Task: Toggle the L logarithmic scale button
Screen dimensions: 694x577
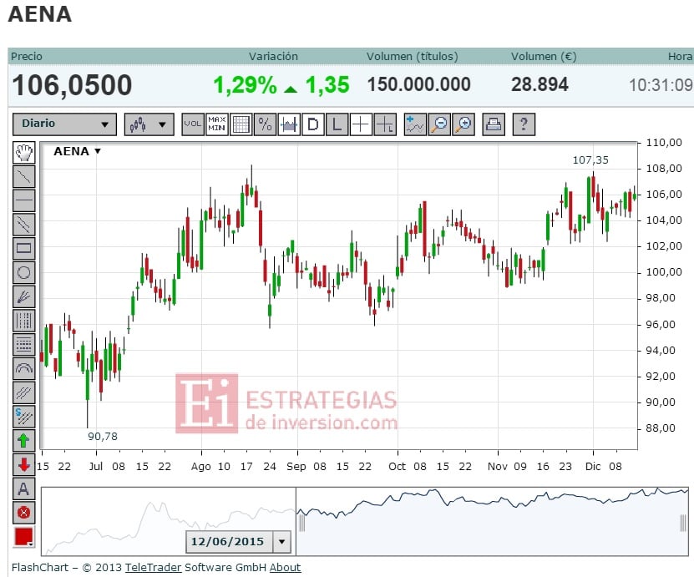Action: click(337, 124)
